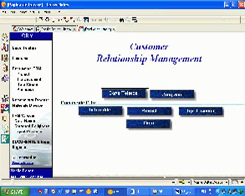Close the second window tab via its X

click(x=75, y=30)
